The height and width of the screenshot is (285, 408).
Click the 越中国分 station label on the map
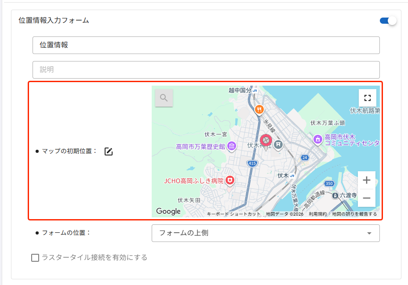click(240, 90)
